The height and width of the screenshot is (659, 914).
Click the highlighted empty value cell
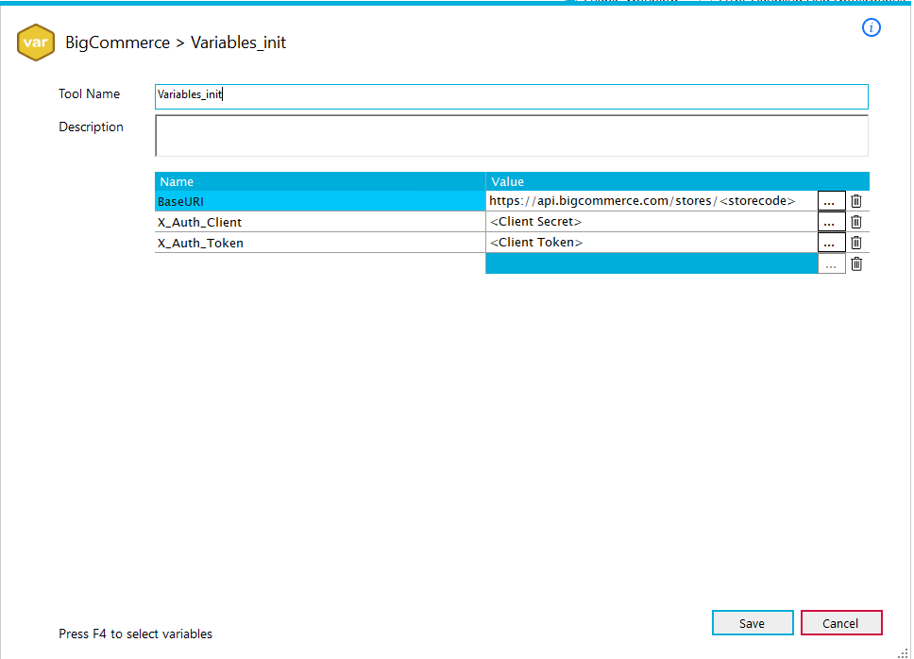(652, 263)
